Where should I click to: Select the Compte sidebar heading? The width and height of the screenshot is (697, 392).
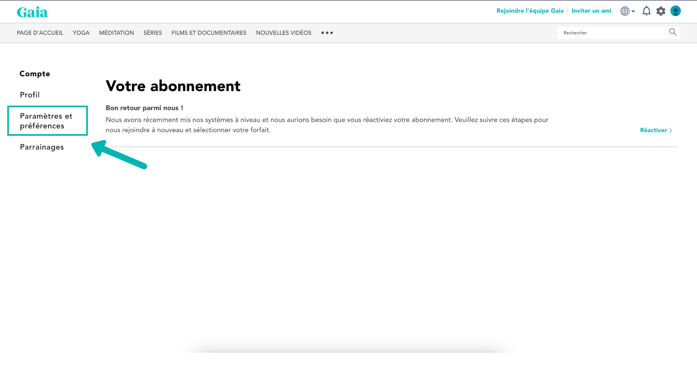35,74
